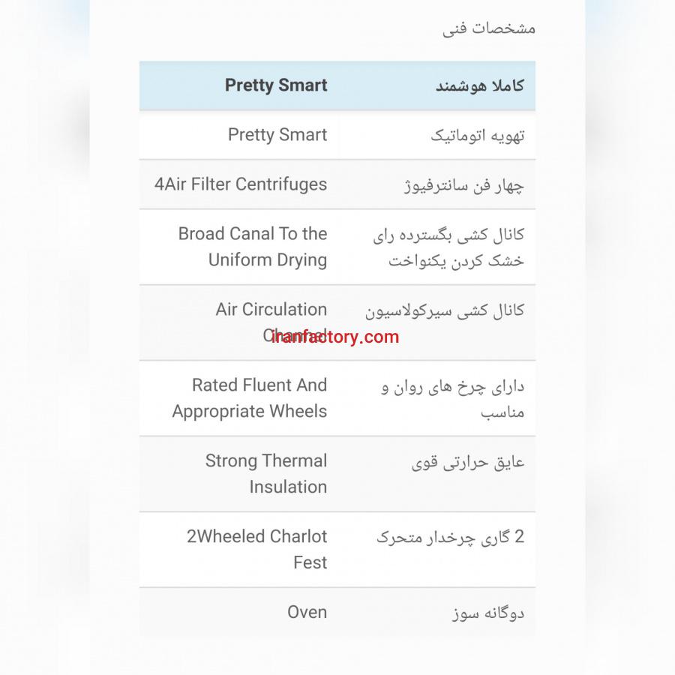This screenshot has height=675, width=675.
Task: Click the تهویه اتوماتیک cell
Action: pyautogui.click(x=478, y=136)
